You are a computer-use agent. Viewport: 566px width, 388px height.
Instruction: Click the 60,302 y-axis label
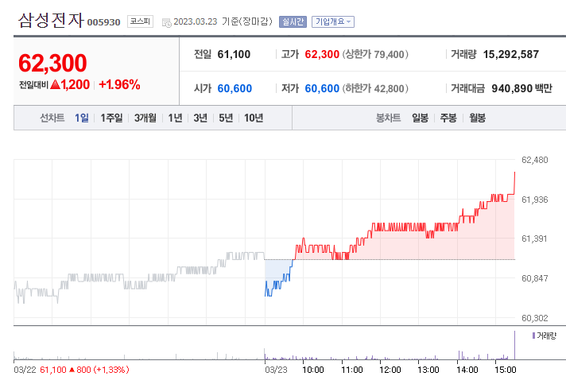tap(534, 318)
